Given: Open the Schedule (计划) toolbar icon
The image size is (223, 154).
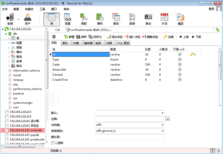Looking at the screenshot, I should [x=164, y=19].
